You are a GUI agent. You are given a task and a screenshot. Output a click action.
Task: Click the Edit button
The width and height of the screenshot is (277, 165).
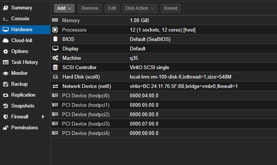[112, 8]
